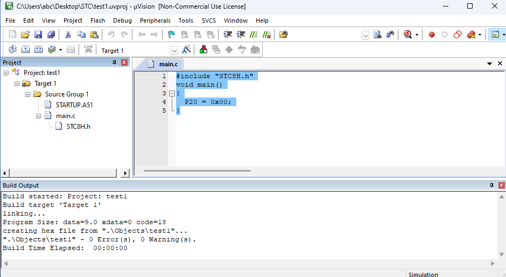Close the Build Output panel with the red X

502,185
